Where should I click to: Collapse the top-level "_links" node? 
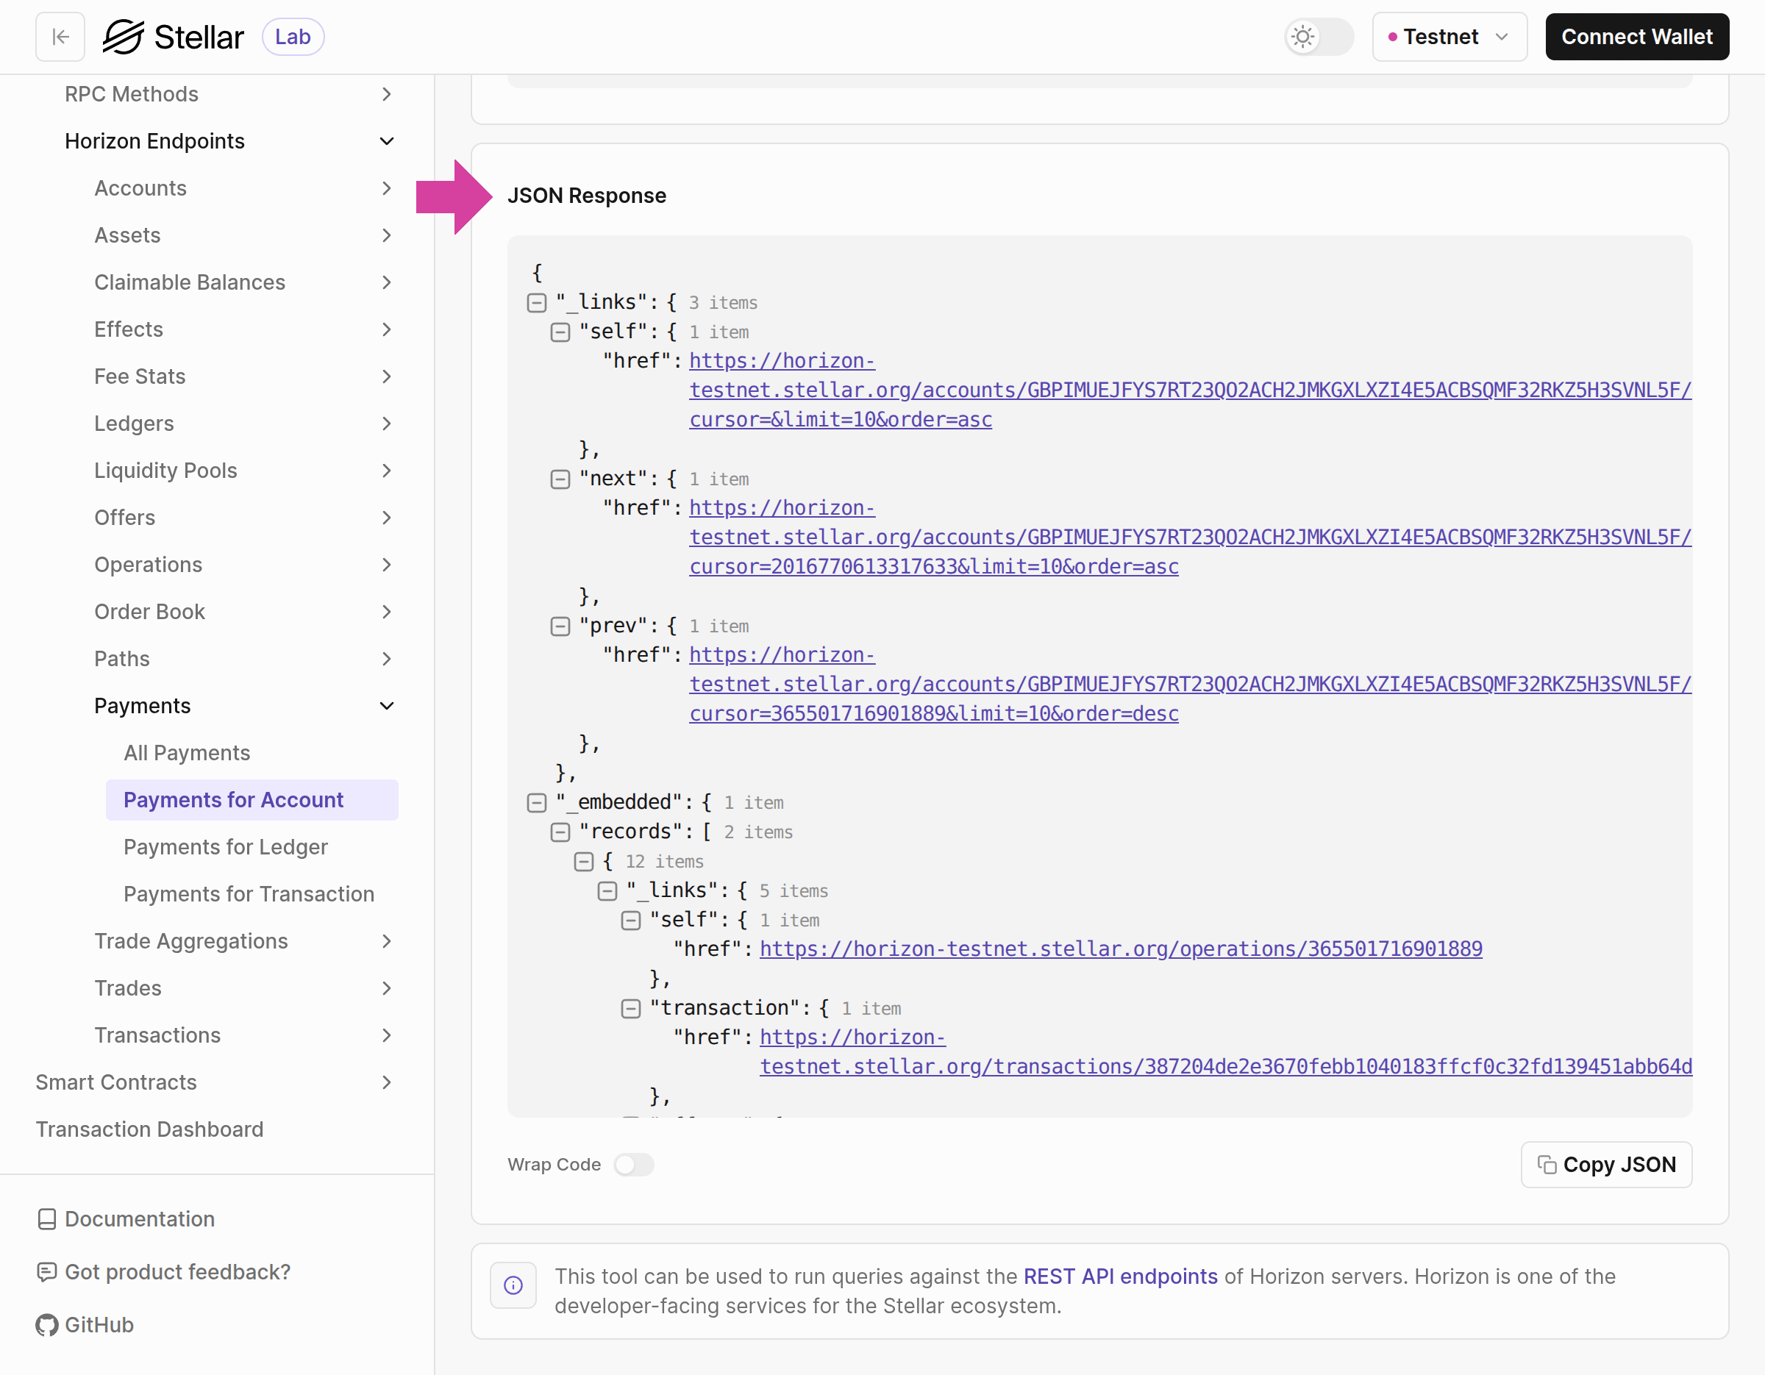(537, 303)
